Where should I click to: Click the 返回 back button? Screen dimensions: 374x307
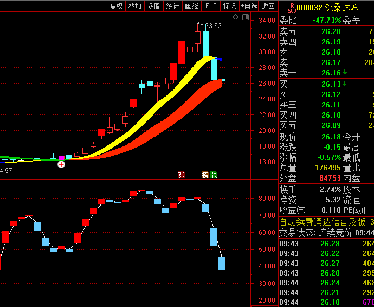tap(268, 6)
